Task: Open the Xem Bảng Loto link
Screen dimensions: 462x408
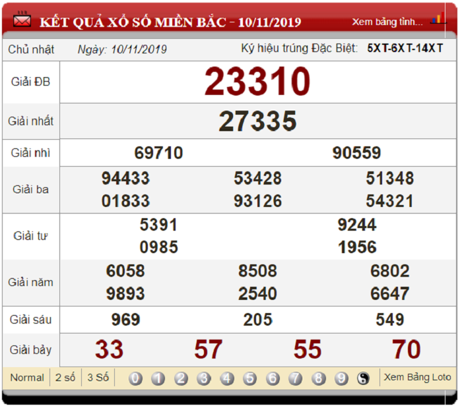Action: coord(417,377)
